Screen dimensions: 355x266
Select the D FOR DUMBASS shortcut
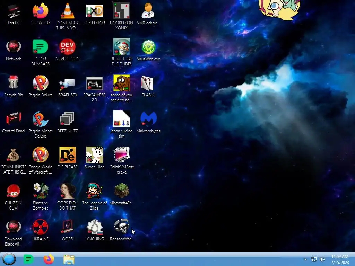[40, 53]
